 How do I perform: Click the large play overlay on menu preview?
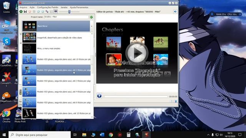point(137,53)
